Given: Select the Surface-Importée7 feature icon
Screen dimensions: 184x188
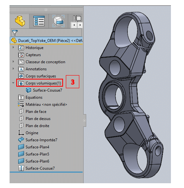Looking at the screenshot, I should click(21, 140).
